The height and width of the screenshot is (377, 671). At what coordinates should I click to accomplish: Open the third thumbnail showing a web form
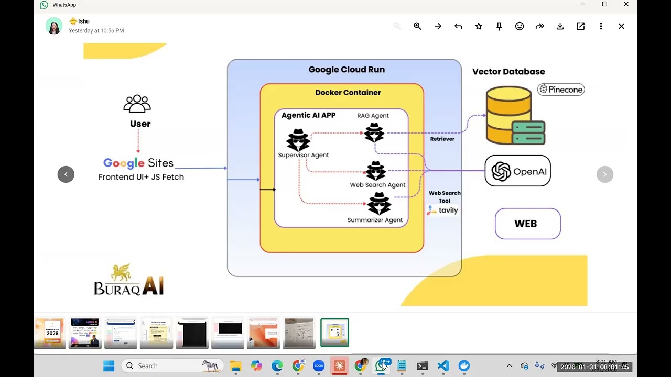tap(121, 333)
